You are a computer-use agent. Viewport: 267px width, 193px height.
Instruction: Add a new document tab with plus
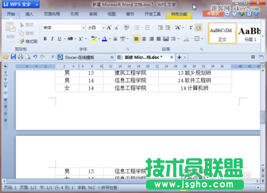pos(179,57)
